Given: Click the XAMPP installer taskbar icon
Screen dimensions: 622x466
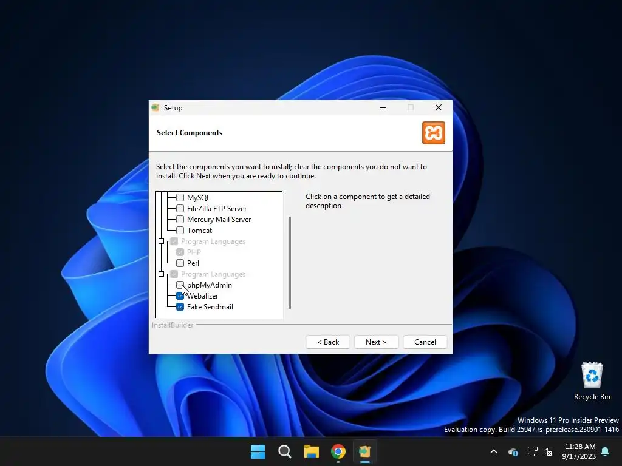Looking at the screenshot, I should pyautogui.click(x=365, y=451).
